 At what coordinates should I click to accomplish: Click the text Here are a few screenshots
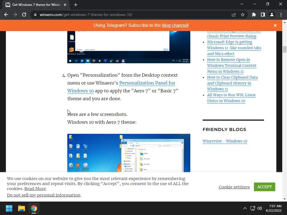(x=97, y=114)
